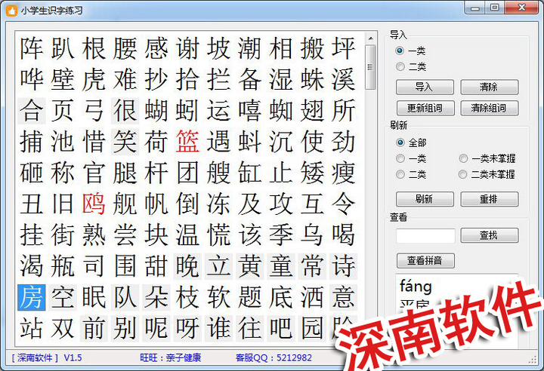Click the 清除组词 button
Viewport: 544px width, 371px height.
(489, 108)
